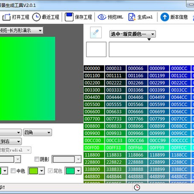Pick color 0000CC from the palette
The height and width of the screenshot is (194, 194).
pos(180,68)
